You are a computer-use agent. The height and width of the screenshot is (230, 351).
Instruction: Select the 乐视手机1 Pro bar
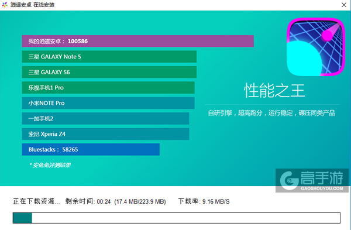[108, 88]
